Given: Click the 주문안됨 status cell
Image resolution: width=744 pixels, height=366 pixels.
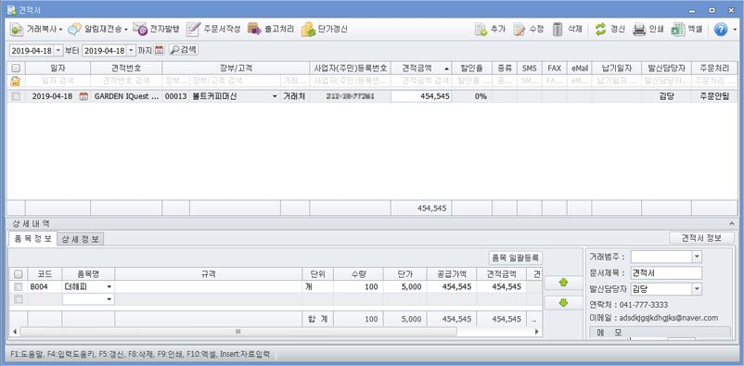Looking at the screenshot, I should [x=713, y=96].
